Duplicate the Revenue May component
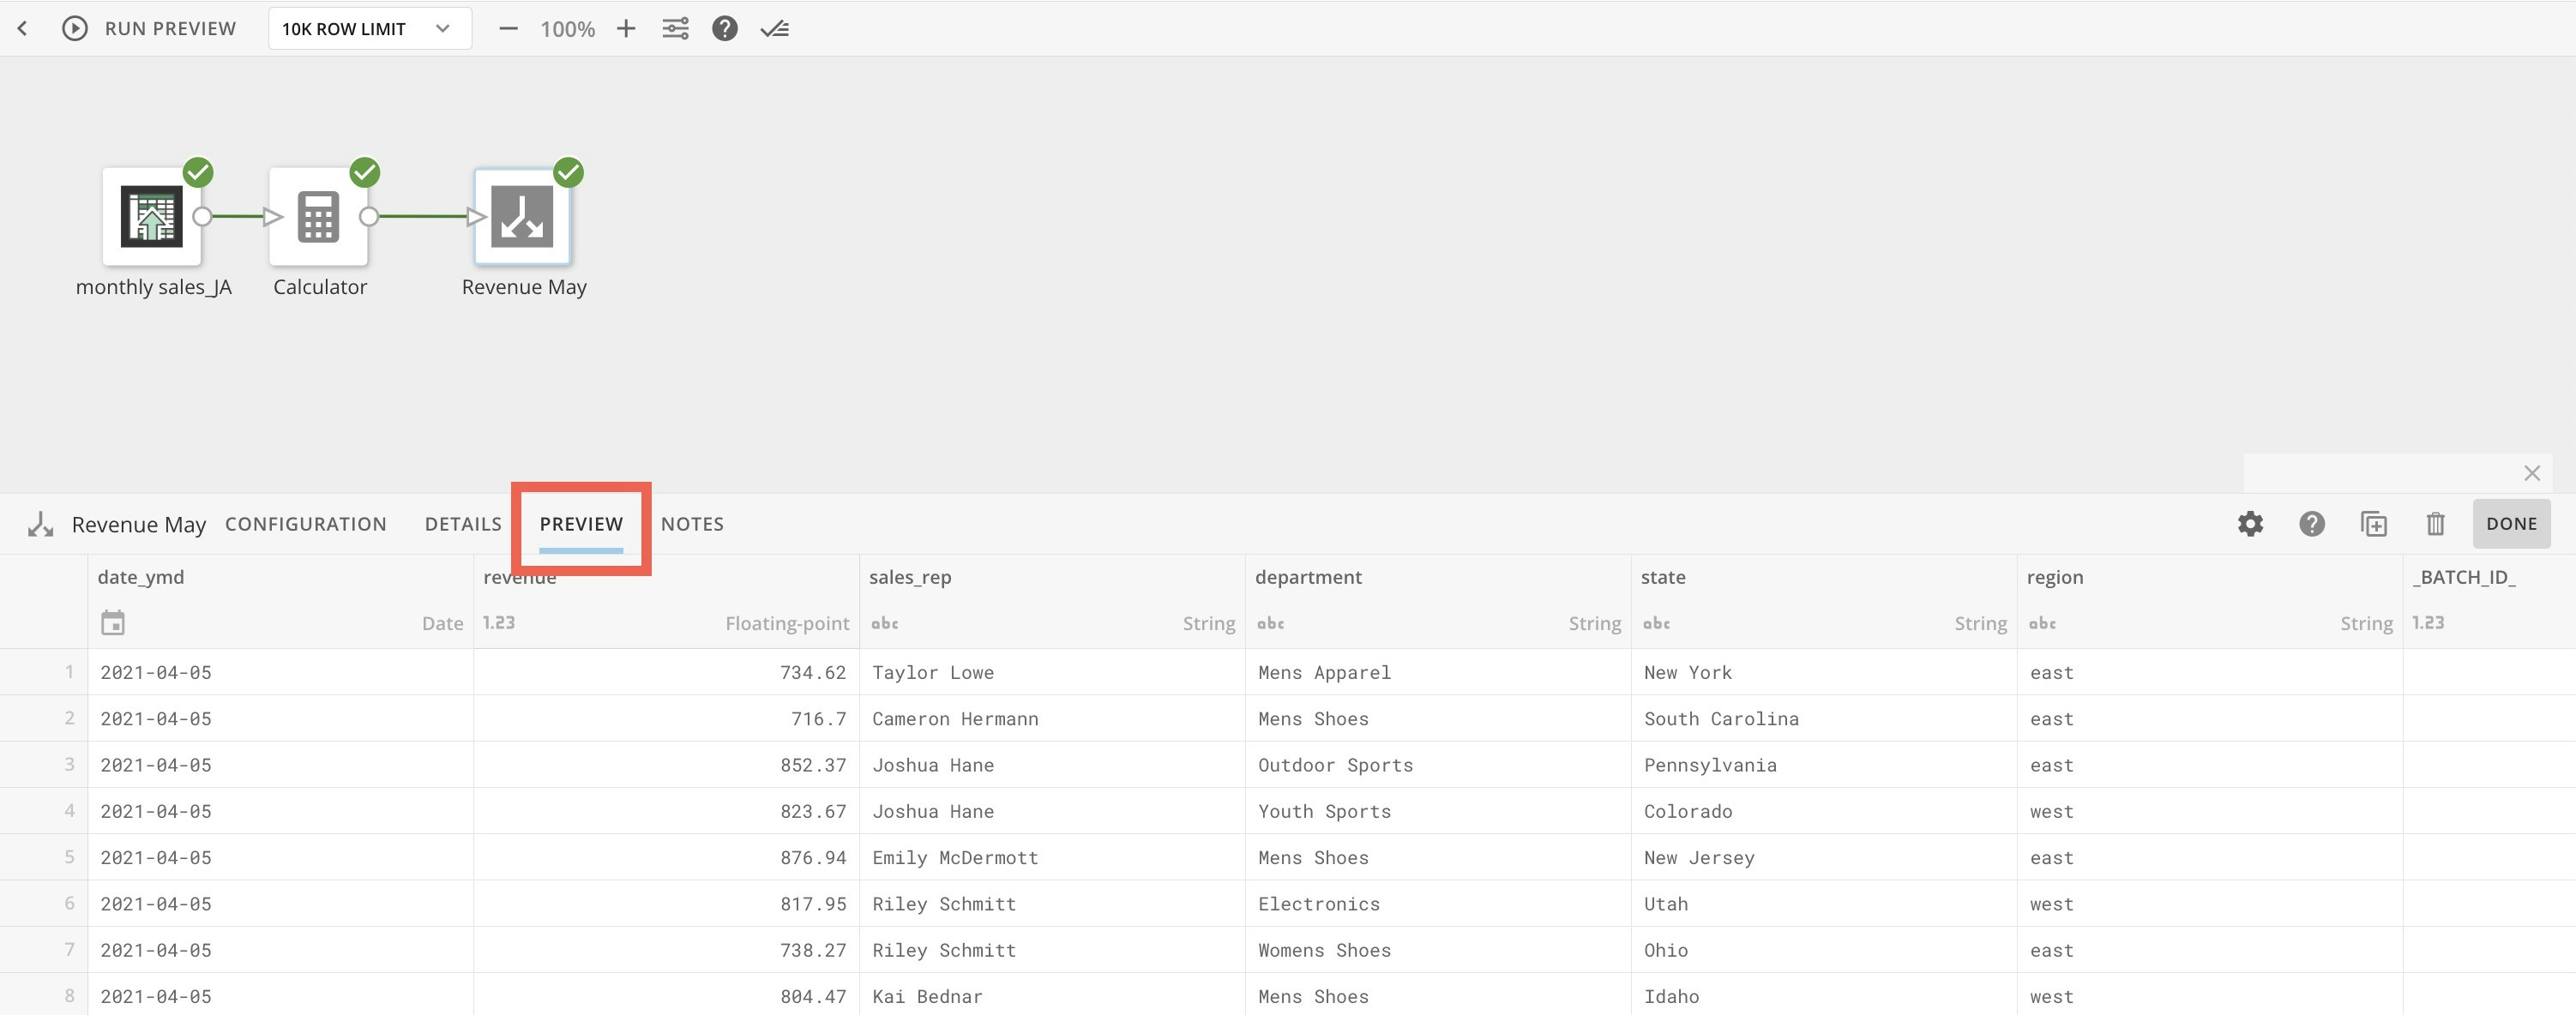The height and width of the screenshot is (1015, 2576). (x=2374, y=524)
